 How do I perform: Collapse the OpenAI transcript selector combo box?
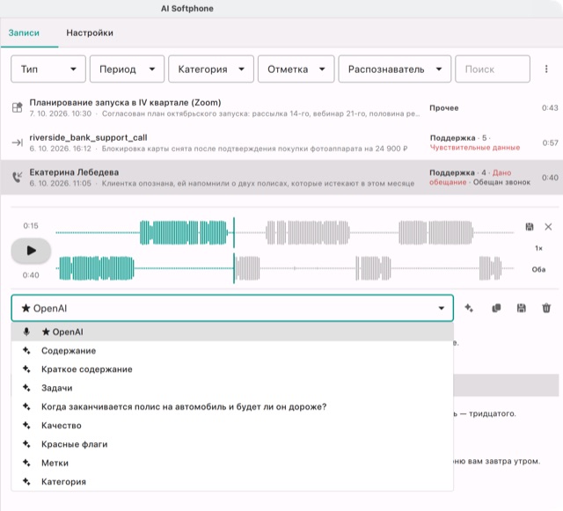[232, 308]
